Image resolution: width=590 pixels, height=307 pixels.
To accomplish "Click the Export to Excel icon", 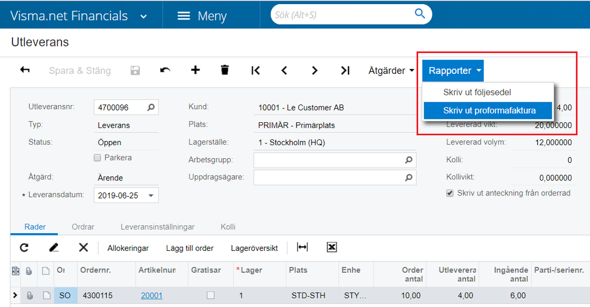I will (332, 247).
